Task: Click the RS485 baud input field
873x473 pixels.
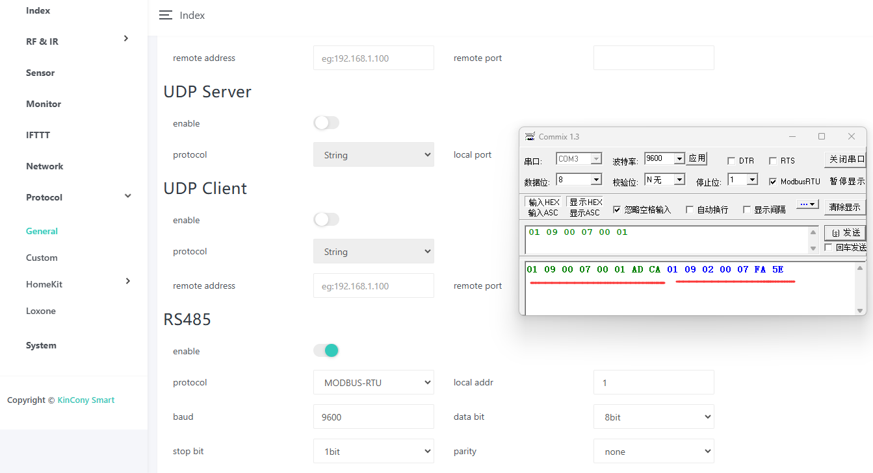Action: click(374, 417)
